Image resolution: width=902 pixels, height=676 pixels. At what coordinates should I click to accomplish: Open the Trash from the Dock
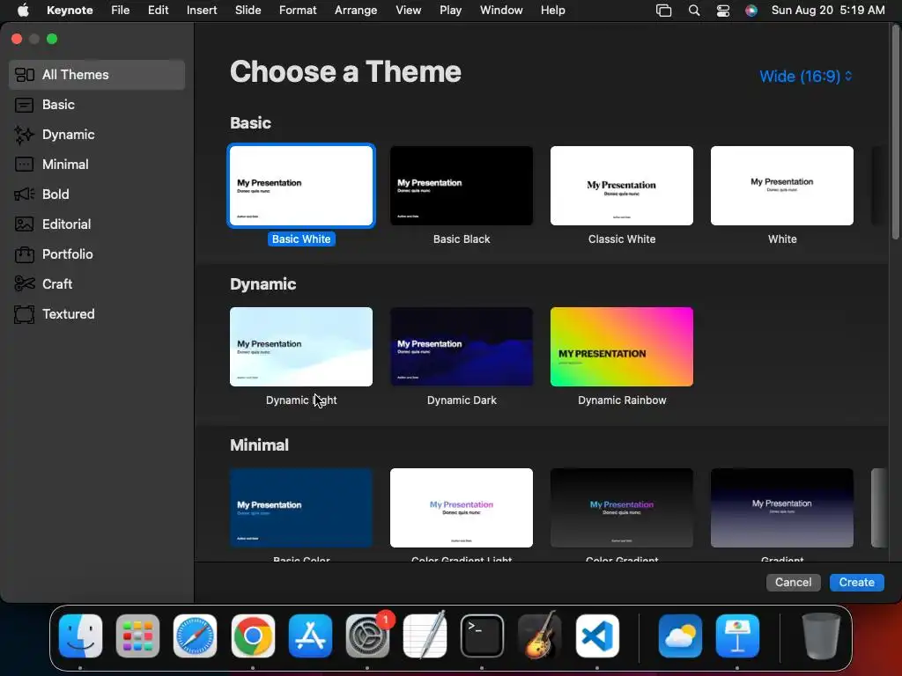821,636
